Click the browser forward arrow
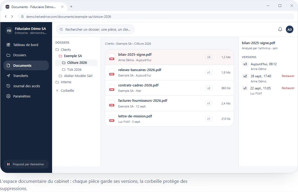298x192 pixels. [12, 16]
